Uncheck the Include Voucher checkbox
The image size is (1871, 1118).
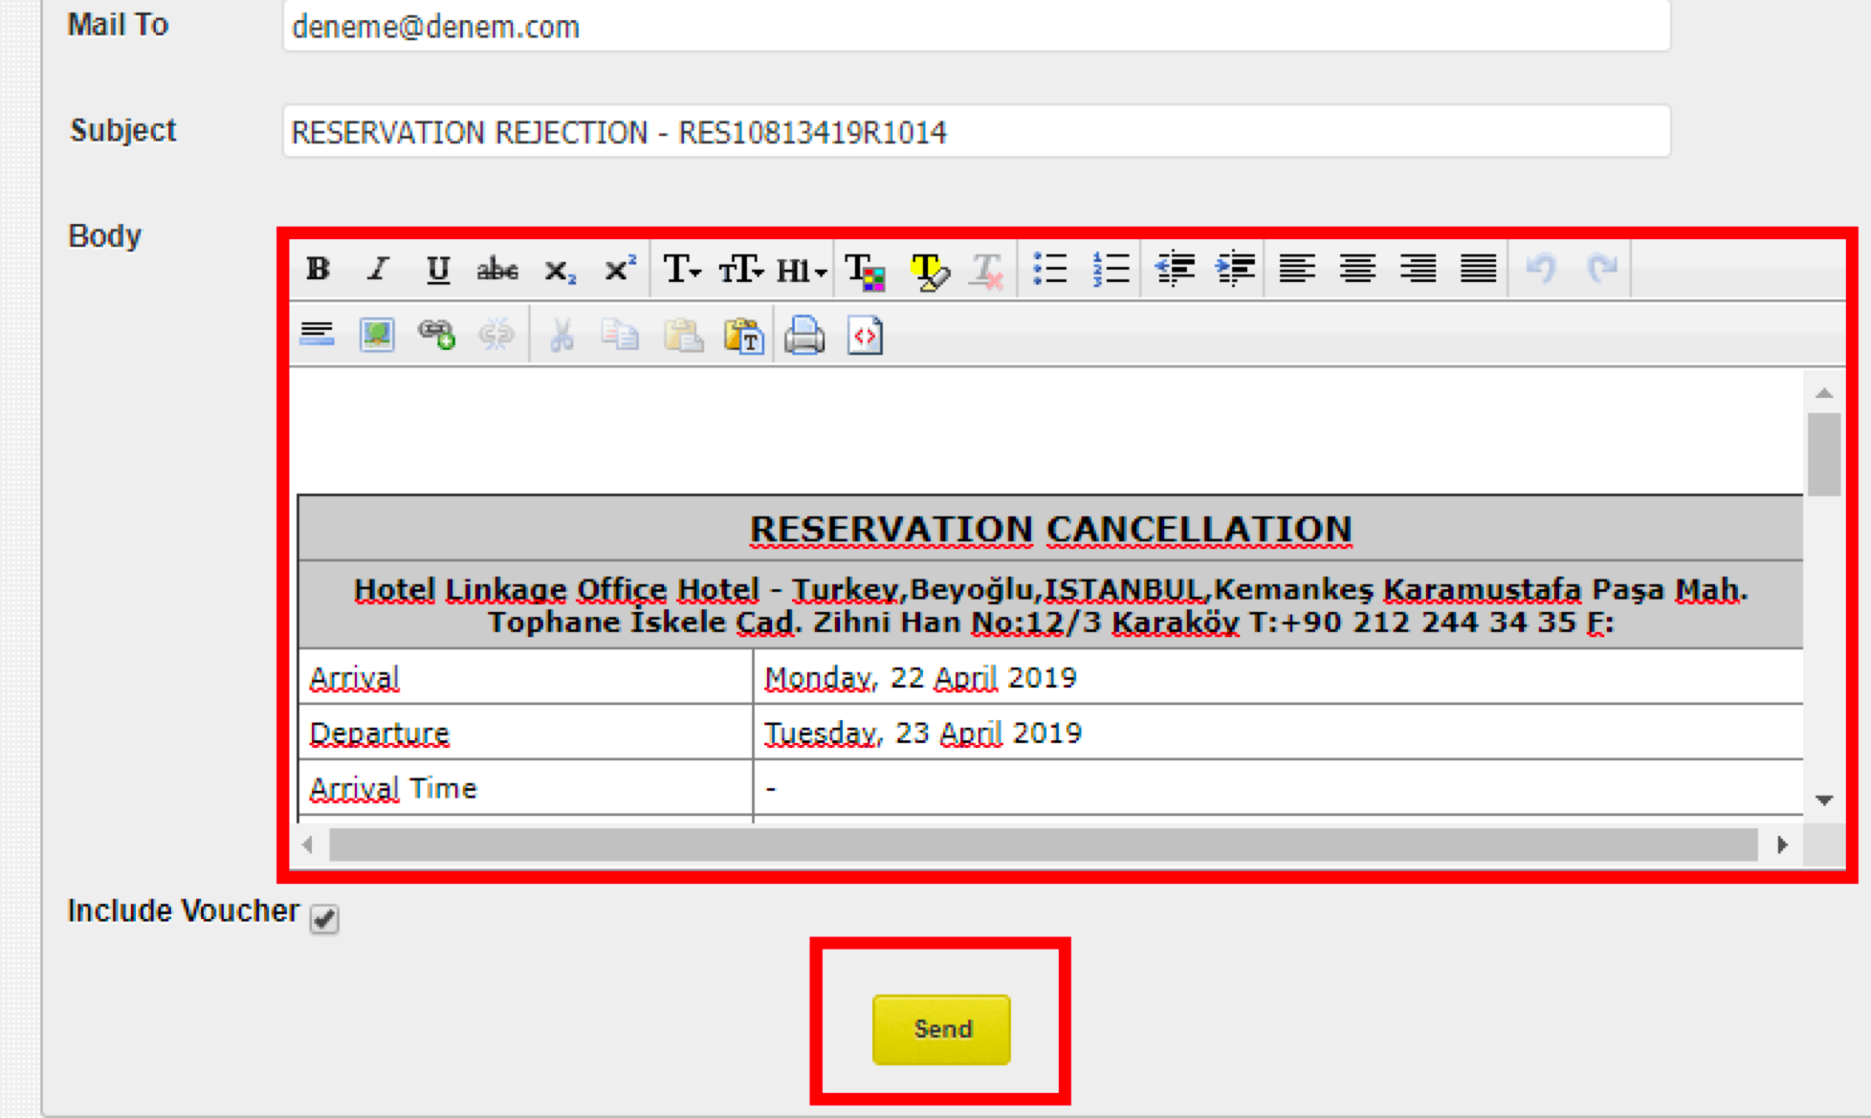coord(324,918)
